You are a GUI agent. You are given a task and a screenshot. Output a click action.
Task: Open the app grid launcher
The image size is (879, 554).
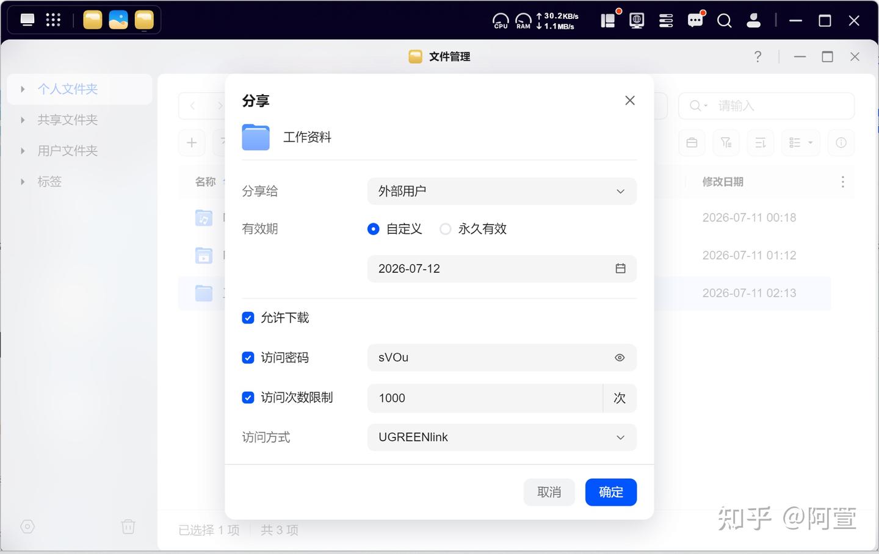tap(53, 20)
